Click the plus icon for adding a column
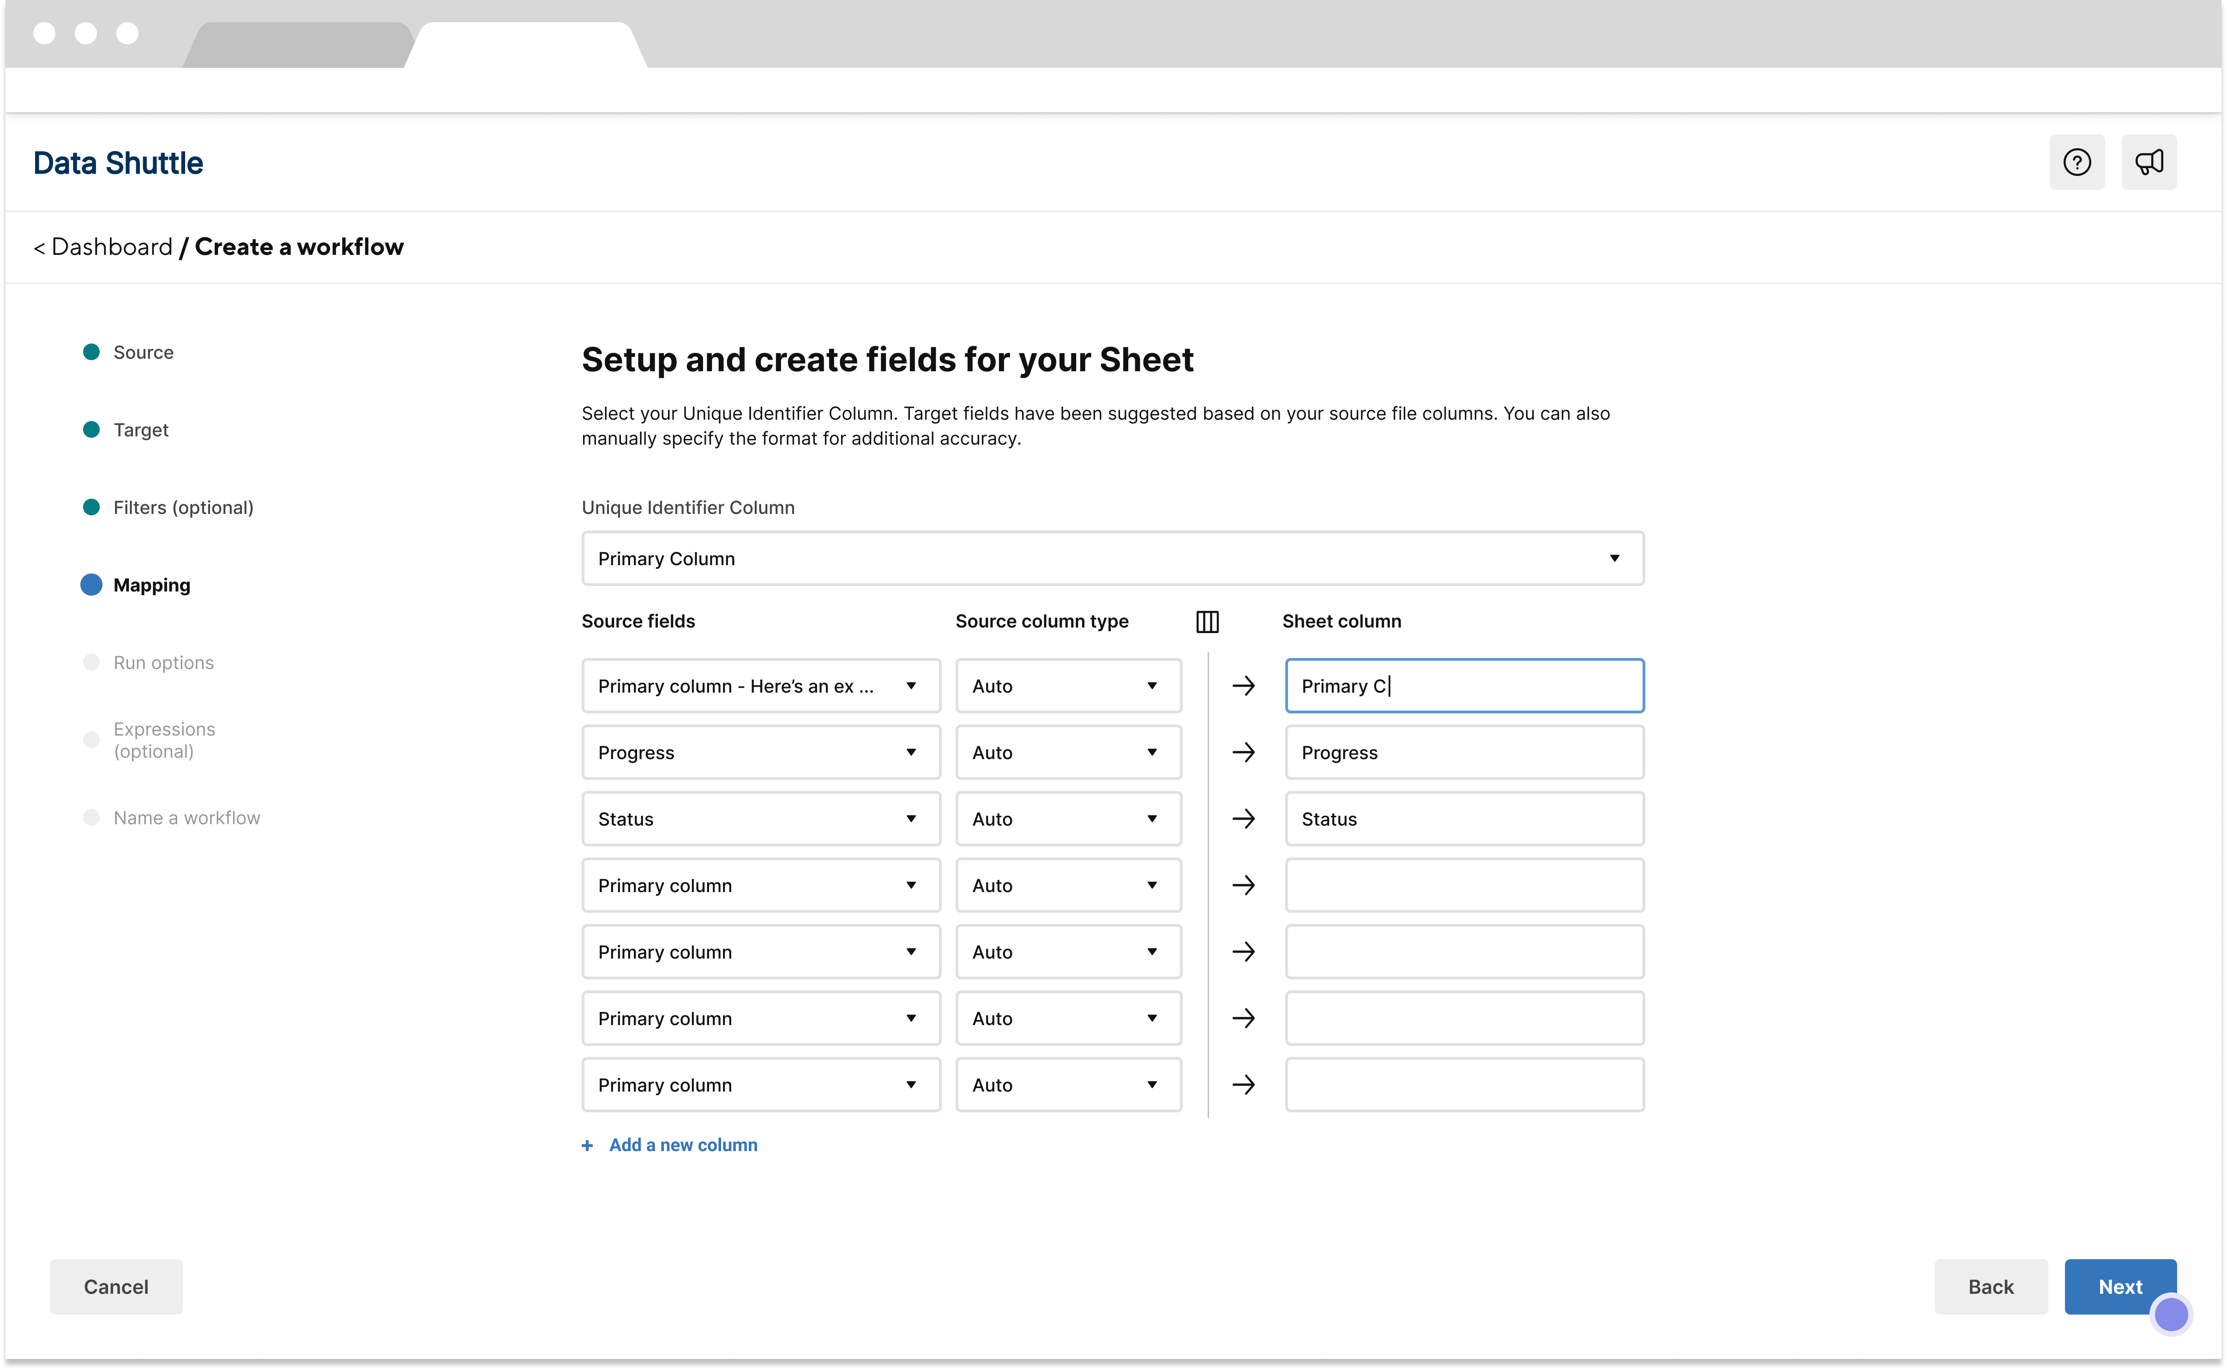Viewport: 2227px width, 1370px height. point(587,1145)
